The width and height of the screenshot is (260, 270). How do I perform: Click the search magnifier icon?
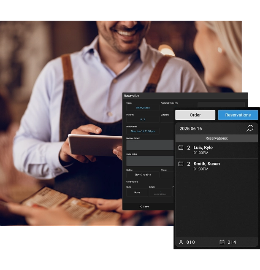(x=250, y=128)
